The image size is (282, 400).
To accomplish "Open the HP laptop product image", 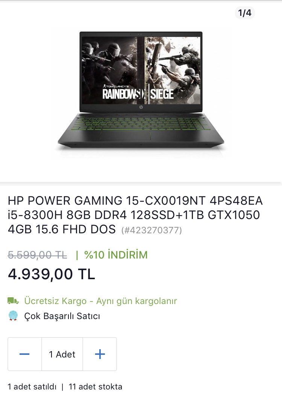I will tap(141, 90).
